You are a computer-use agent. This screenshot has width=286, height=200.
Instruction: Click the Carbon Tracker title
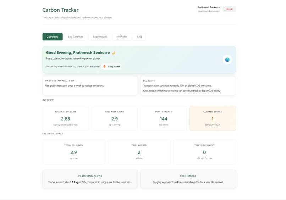(60, 10)
